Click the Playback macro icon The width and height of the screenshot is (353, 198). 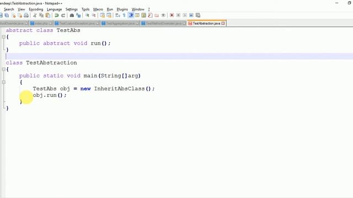185,15
